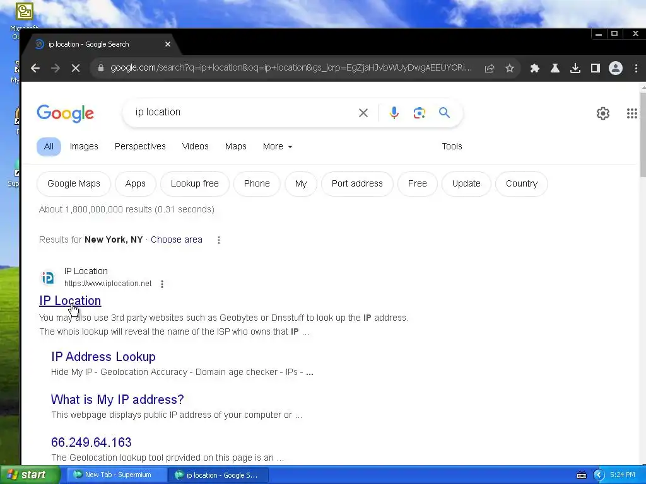Choose the Port address chip
The width and height of the screenshot is (646, 484).
pos(357,183)
